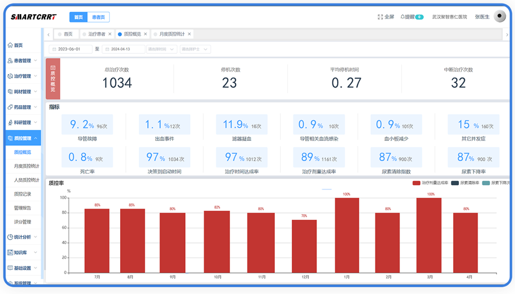
Task: Click hospital name 武汉聚智惠仁医院
Action: [449, 17]
